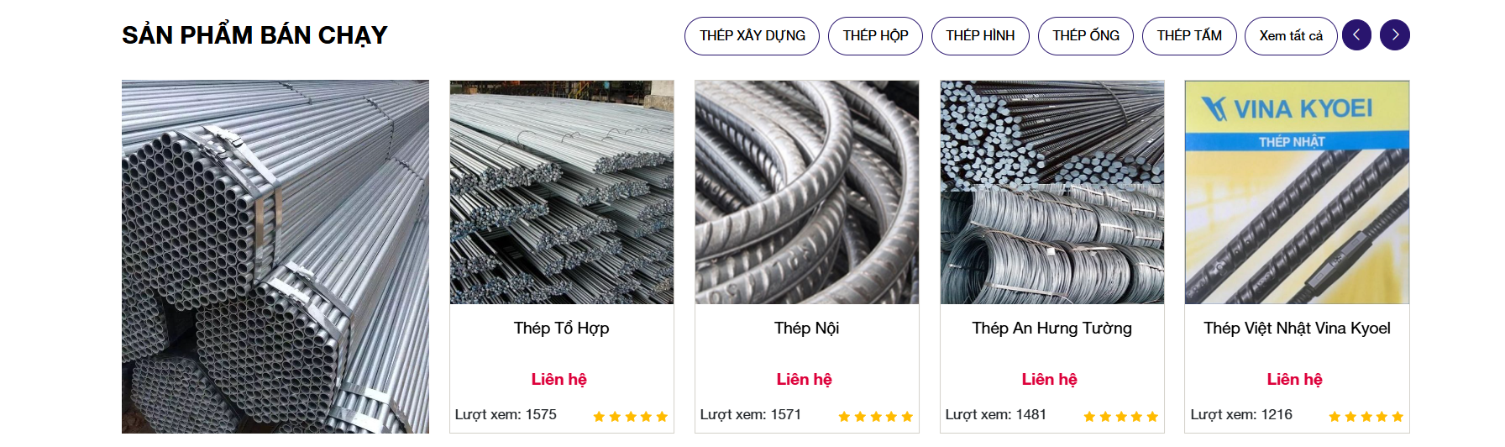Switch to the THÉP HỘP tab
The image size is (1505, 447).
[875, 36]
